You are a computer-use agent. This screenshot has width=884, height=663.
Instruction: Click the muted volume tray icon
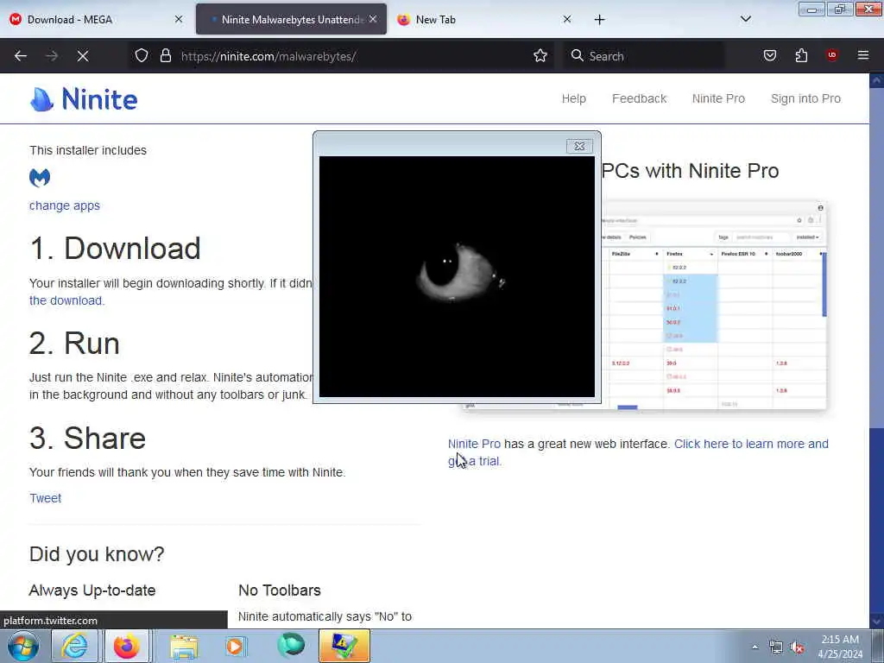point(797,647)
